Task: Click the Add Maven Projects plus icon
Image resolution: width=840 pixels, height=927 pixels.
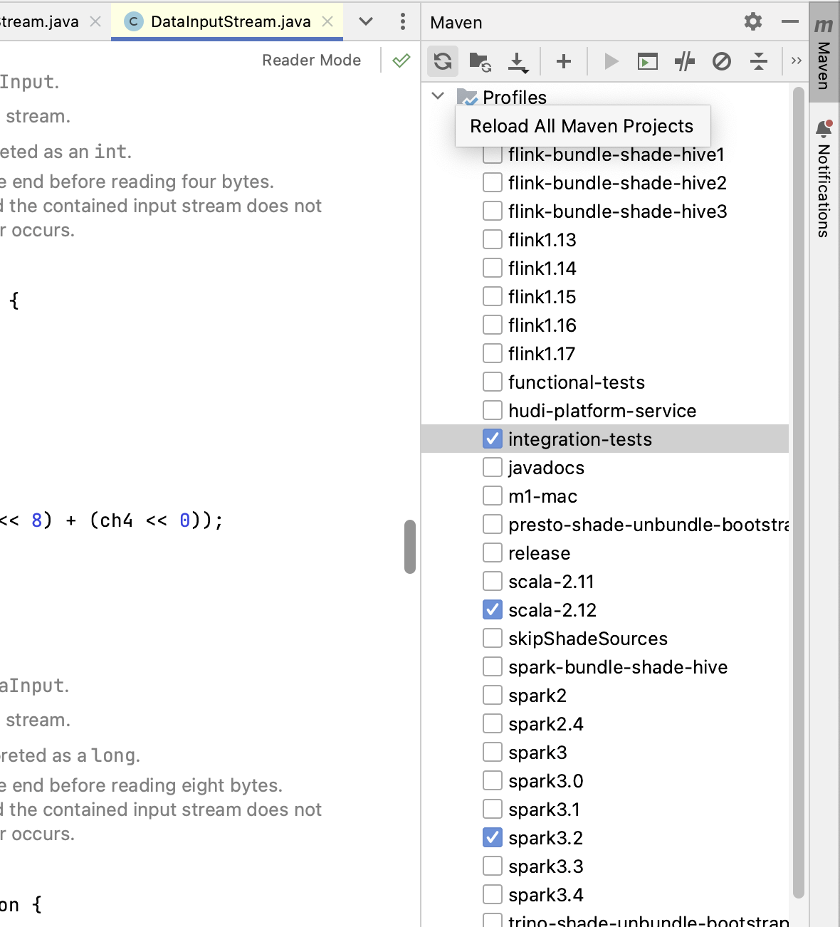Action: (x=564, y=62)
